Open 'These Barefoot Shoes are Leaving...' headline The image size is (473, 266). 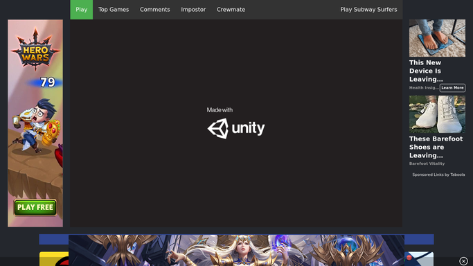click(x=436, y=147)
